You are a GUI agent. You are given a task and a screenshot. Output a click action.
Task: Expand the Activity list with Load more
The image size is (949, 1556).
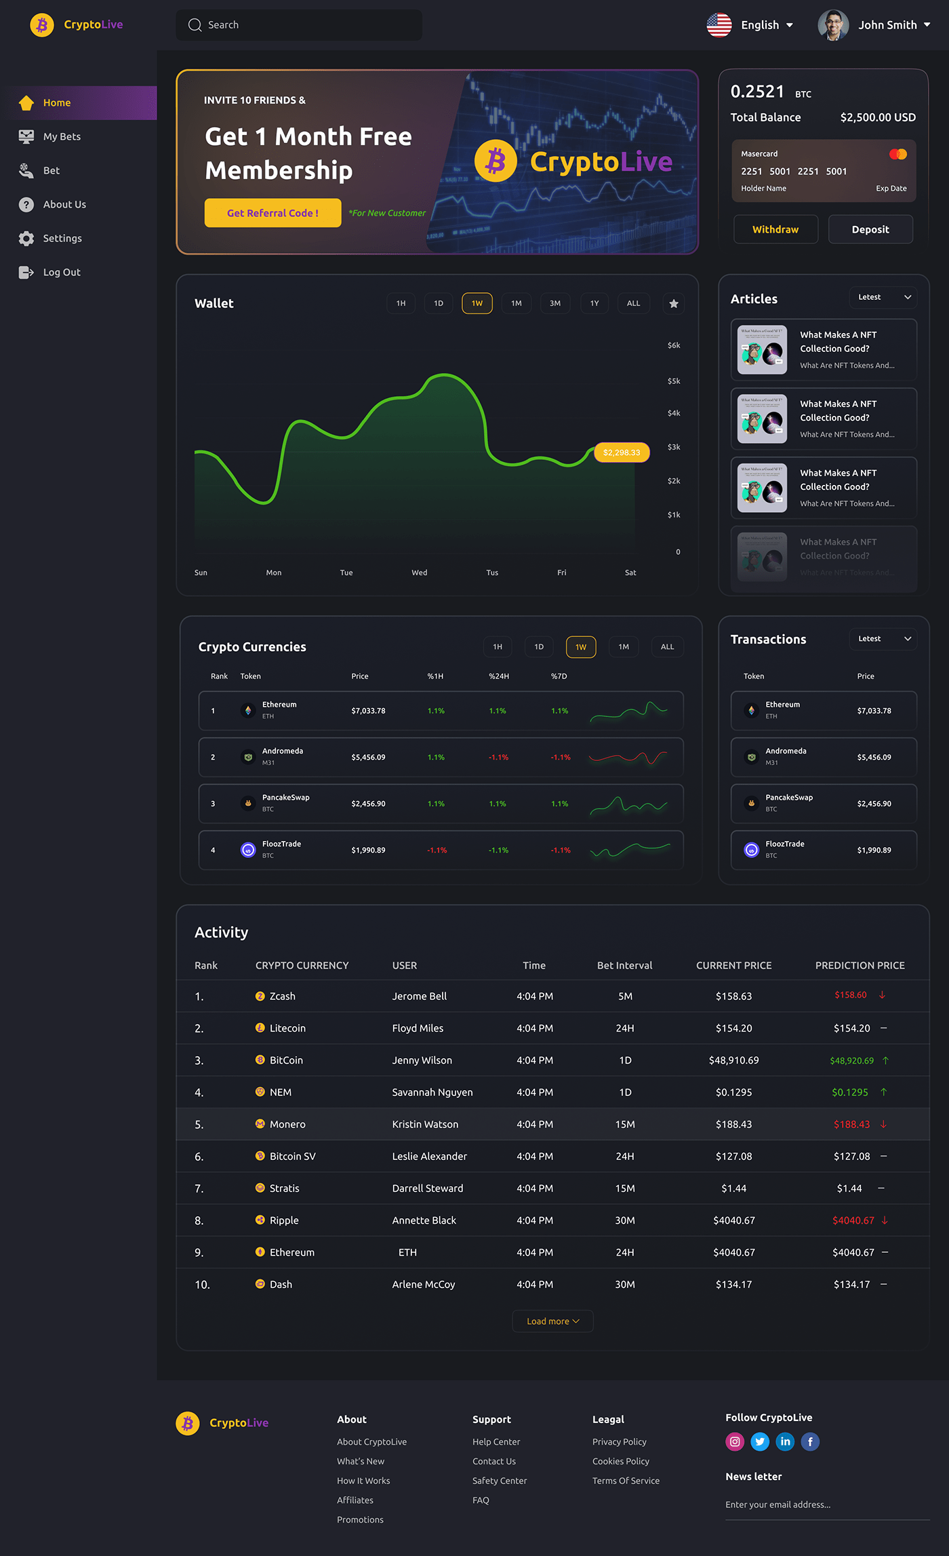pos(553,1321)
